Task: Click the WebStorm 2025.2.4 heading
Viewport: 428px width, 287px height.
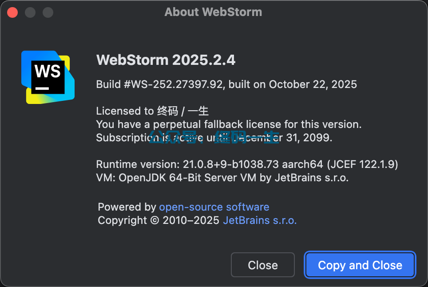Action: point(166,60)
